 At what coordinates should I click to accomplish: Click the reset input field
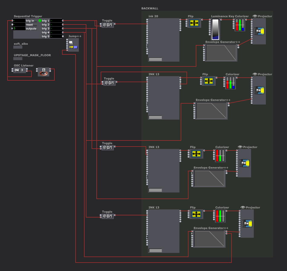[19, 24]
